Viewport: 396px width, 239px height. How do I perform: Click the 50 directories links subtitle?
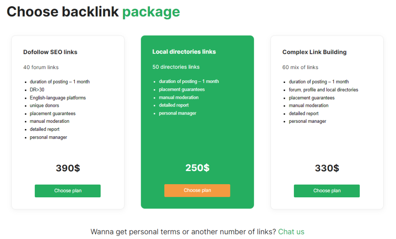(x=176, y=67)
